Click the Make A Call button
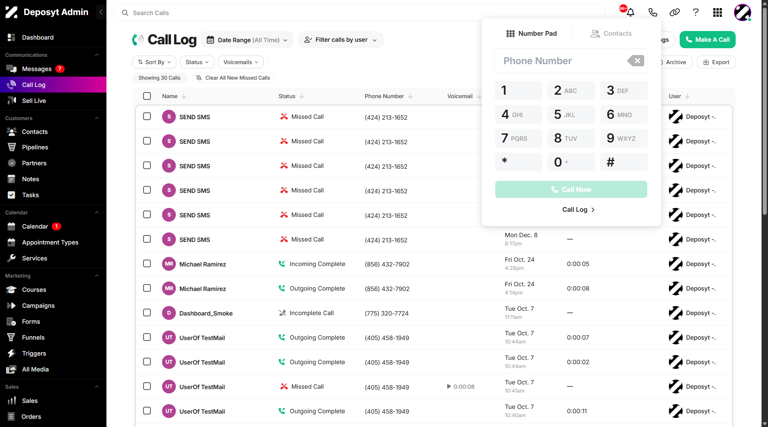Image resolution: width=768 pixels, height=427 pixels. pos(707,40)
